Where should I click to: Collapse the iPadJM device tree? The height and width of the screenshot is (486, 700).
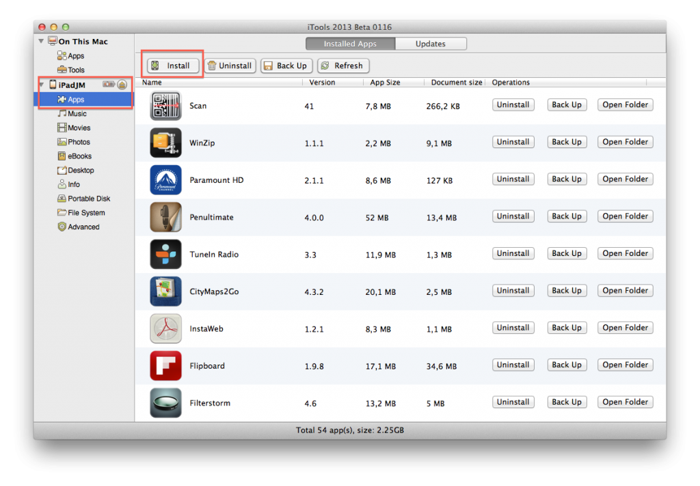point(42,84)
